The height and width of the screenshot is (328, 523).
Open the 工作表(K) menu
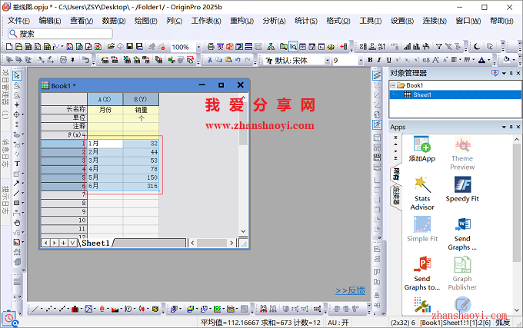206,21
